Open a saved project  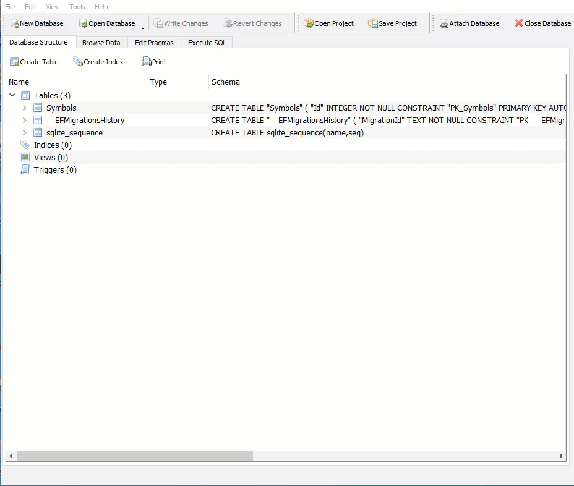pyautogui.click(x=329, y=23)
